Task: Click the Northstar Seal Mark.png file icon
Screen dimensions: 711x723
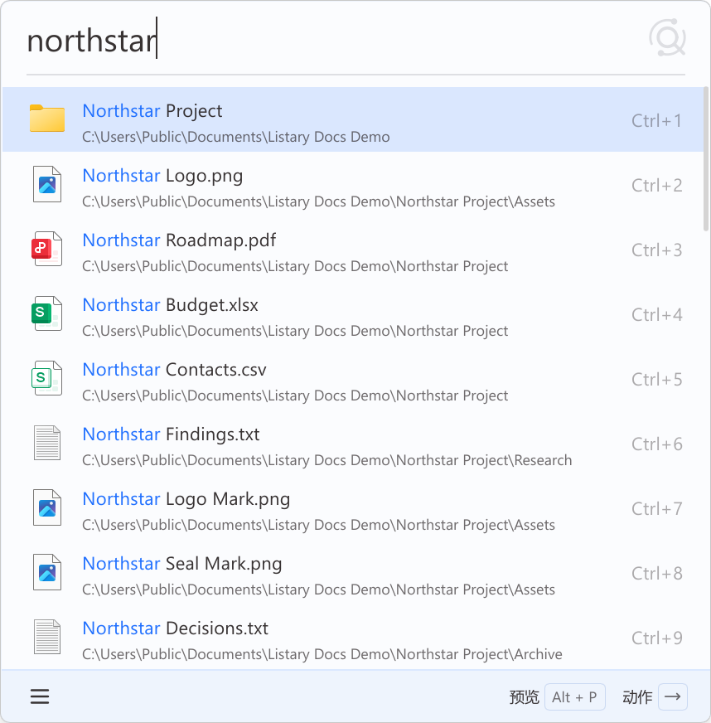Action: click(x=47, y=572)
